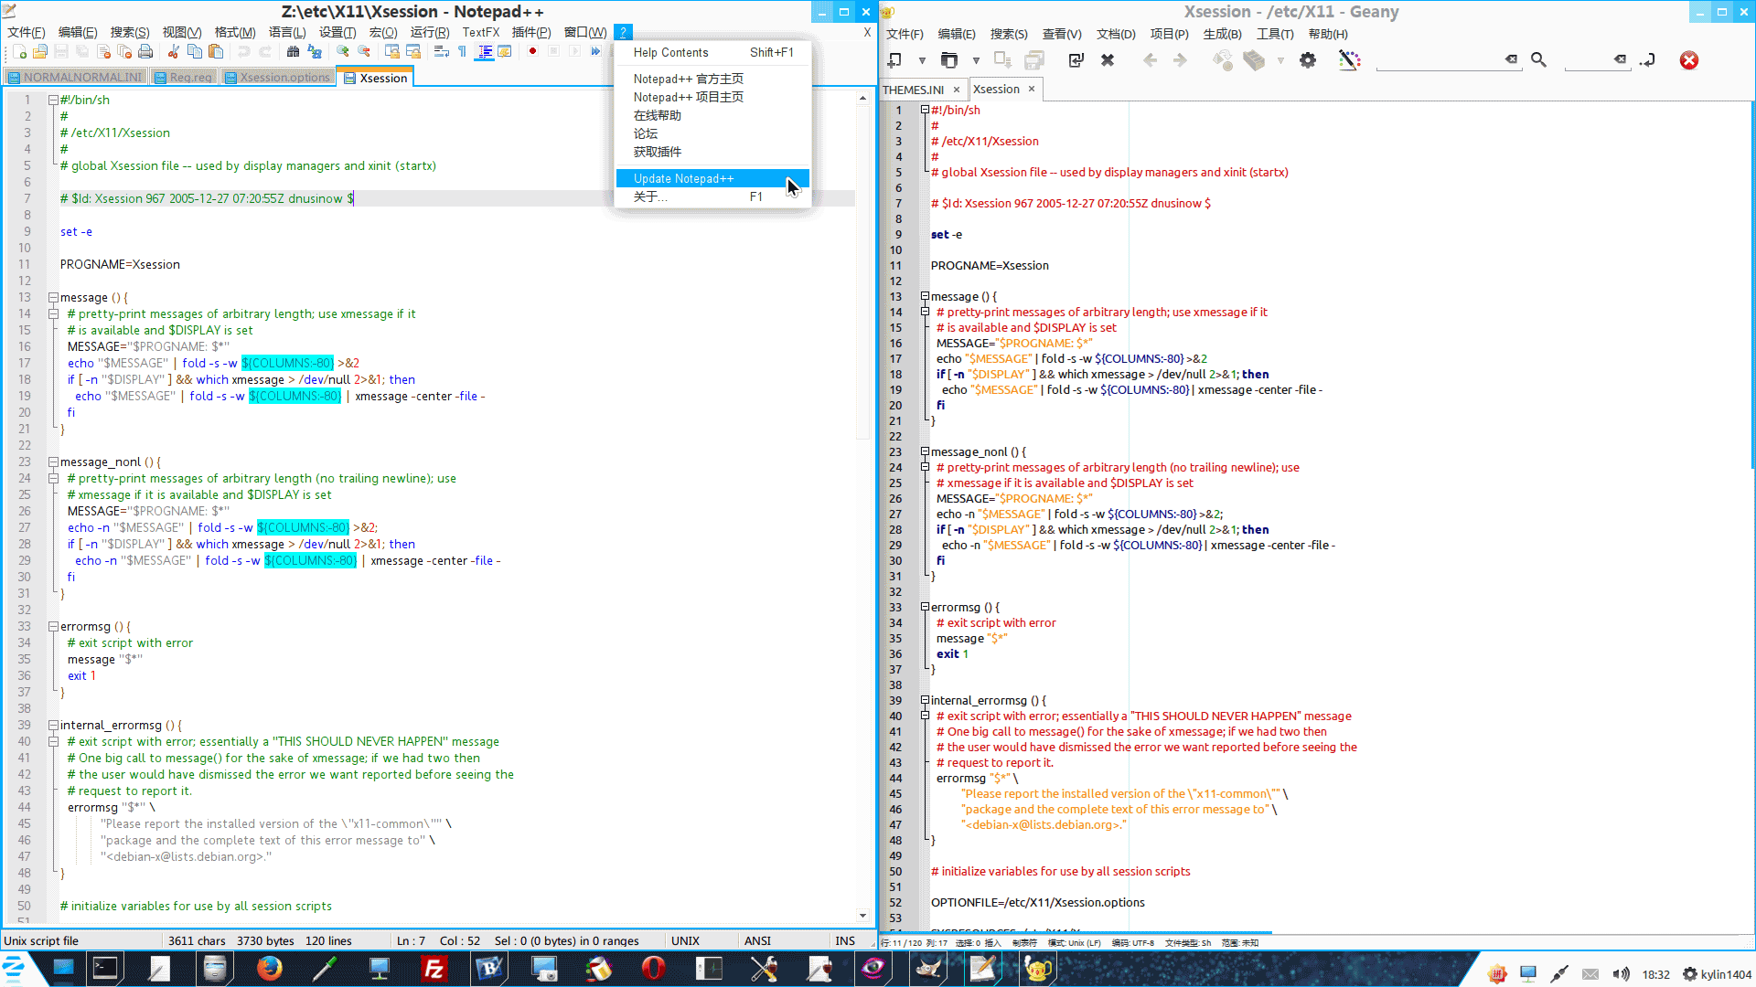Open Firefox from the taskbar
The image size is (1756, 987).
269,969
